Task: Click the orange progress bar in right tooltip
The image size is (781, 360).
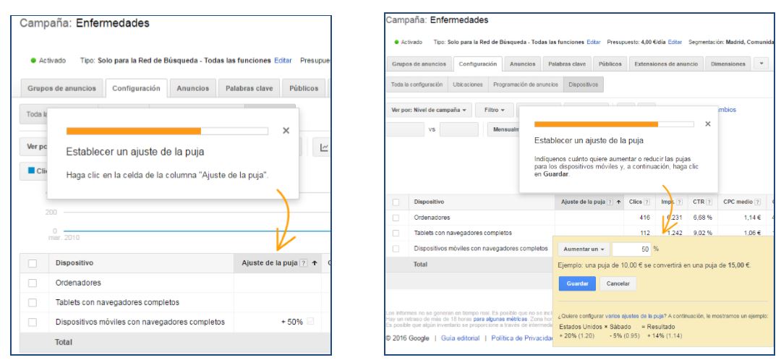Action: coord(596,124)
